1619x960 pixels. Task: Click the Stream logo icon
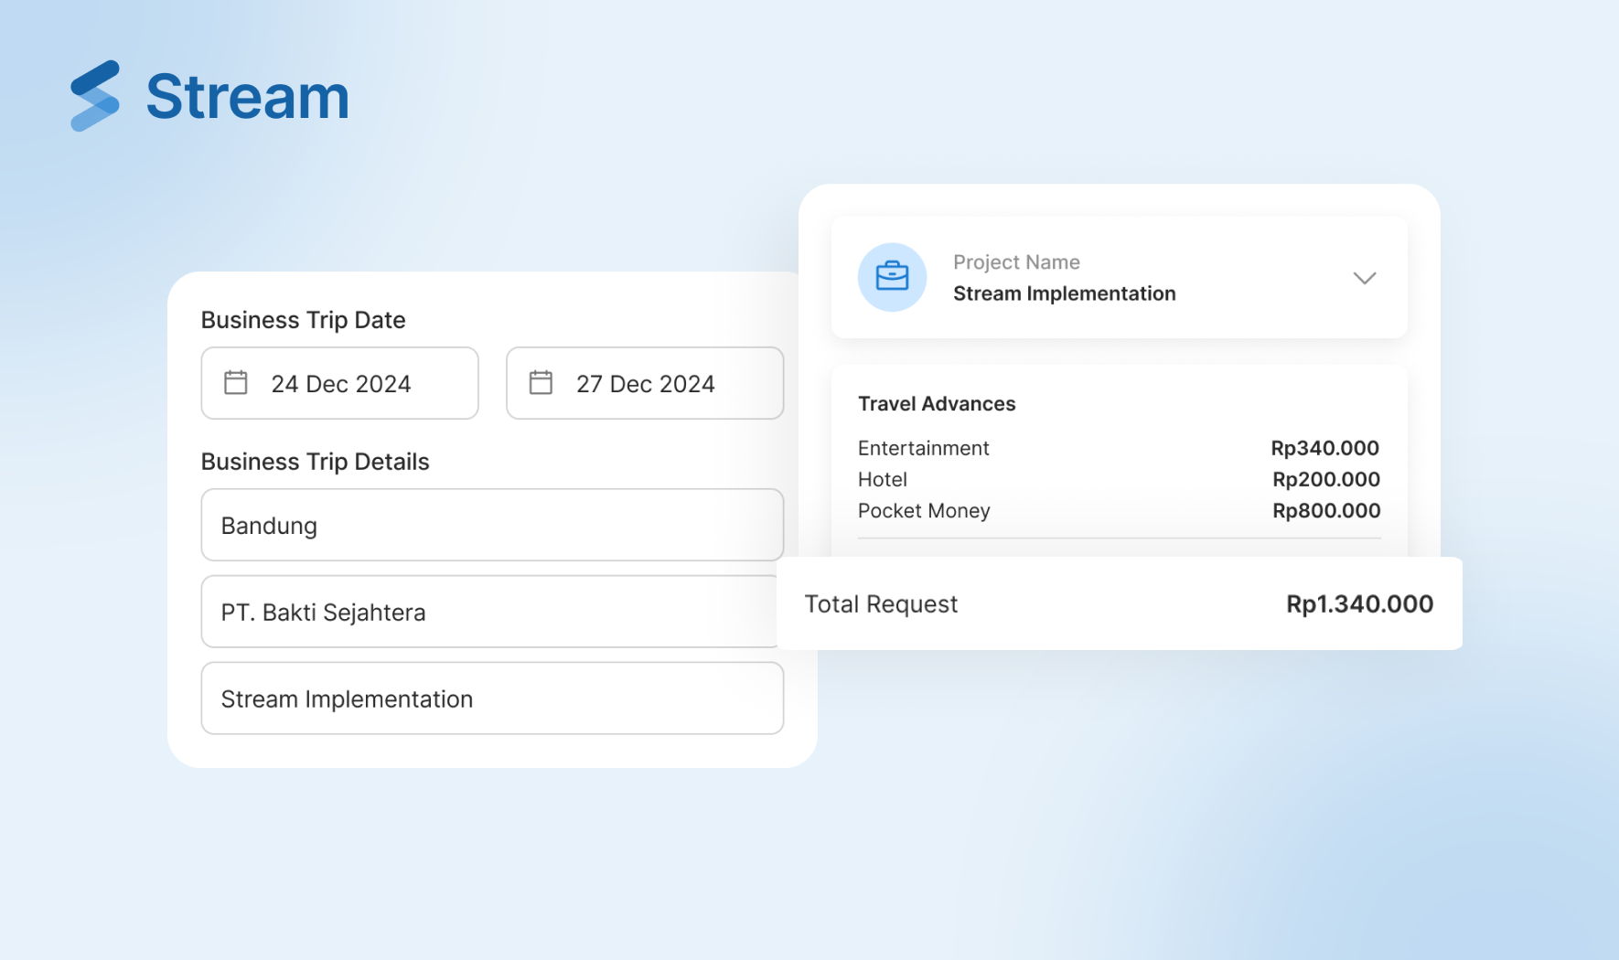[95, 96]
